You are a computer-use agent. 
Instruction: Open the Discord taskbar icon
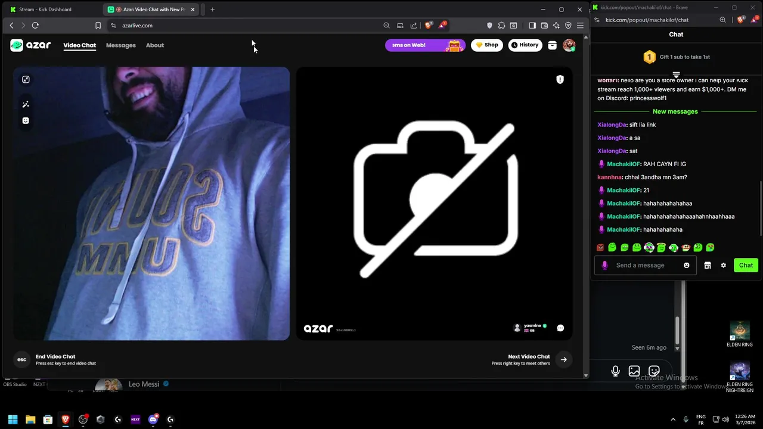click(x=153, y=419)
